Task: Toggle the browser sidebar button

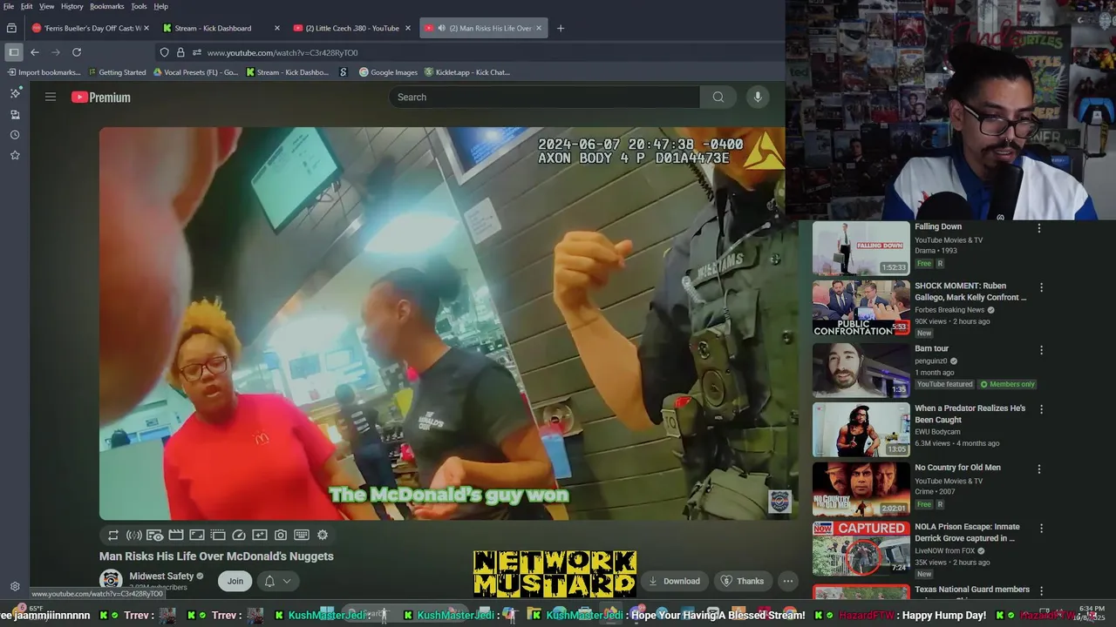Action: tap(13, 52)
